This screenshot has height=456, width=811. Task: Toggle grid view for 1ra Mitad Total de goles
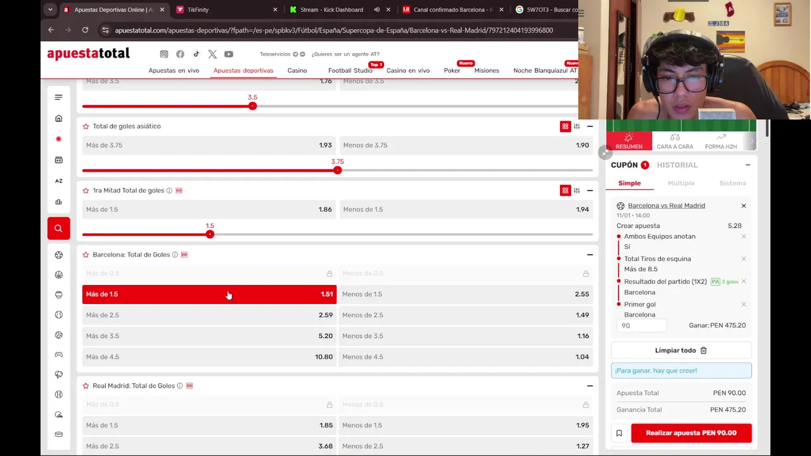pos(565,191)
